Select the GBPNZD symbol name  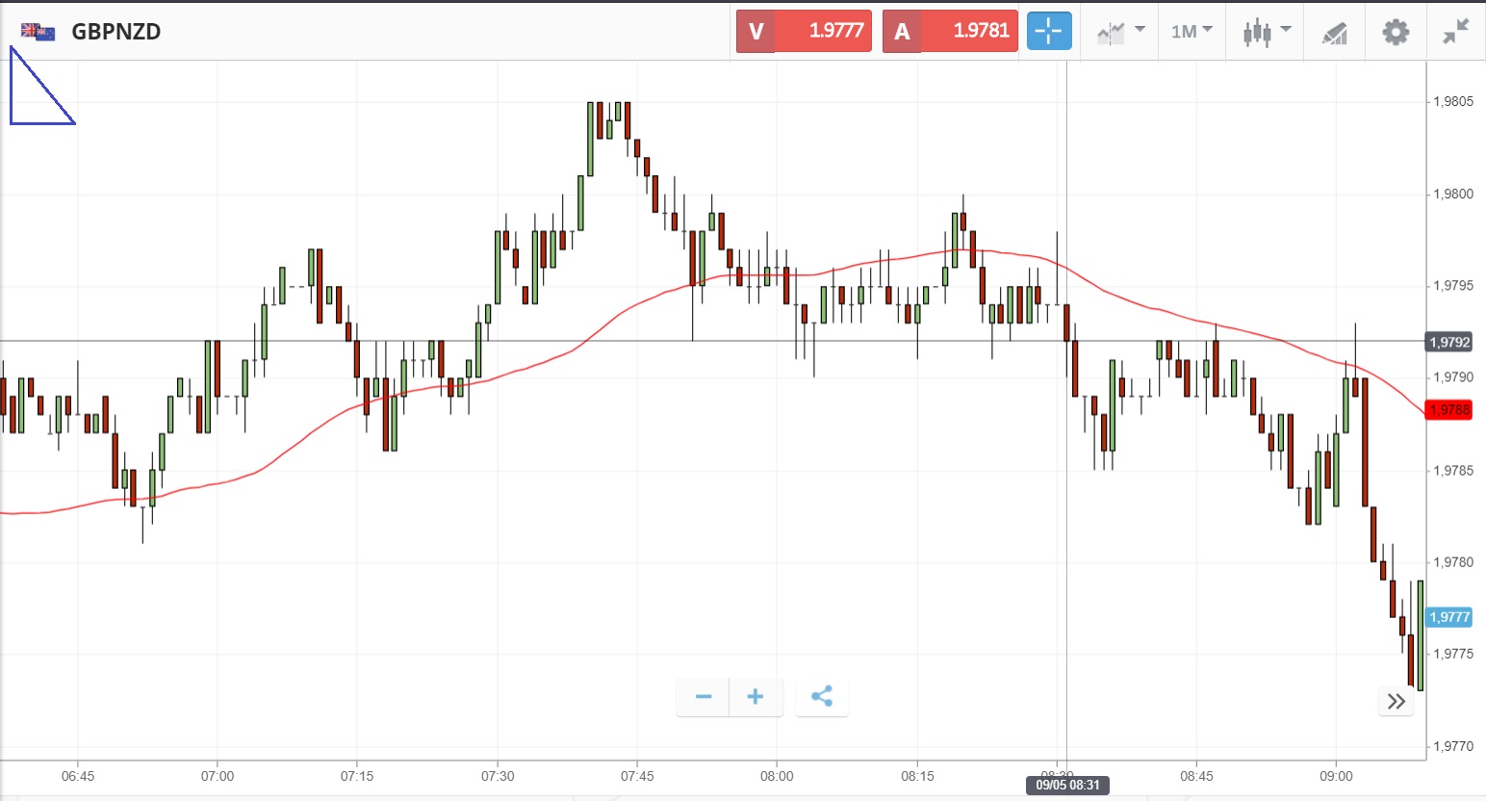pos(116,32)
